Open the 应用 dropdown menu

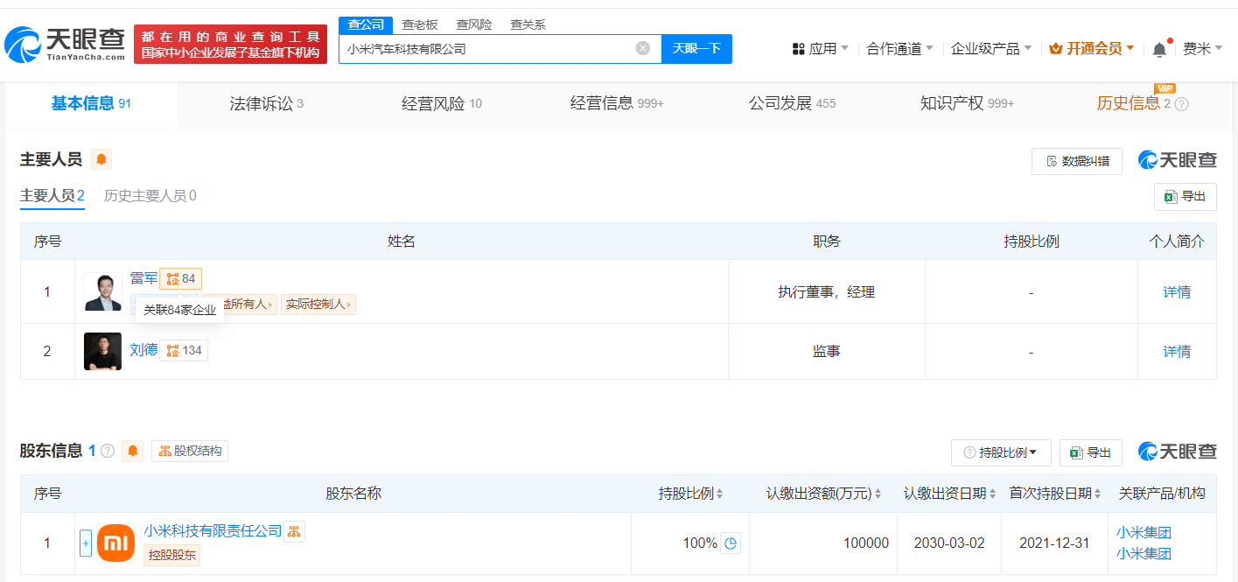tap(820, 49)
